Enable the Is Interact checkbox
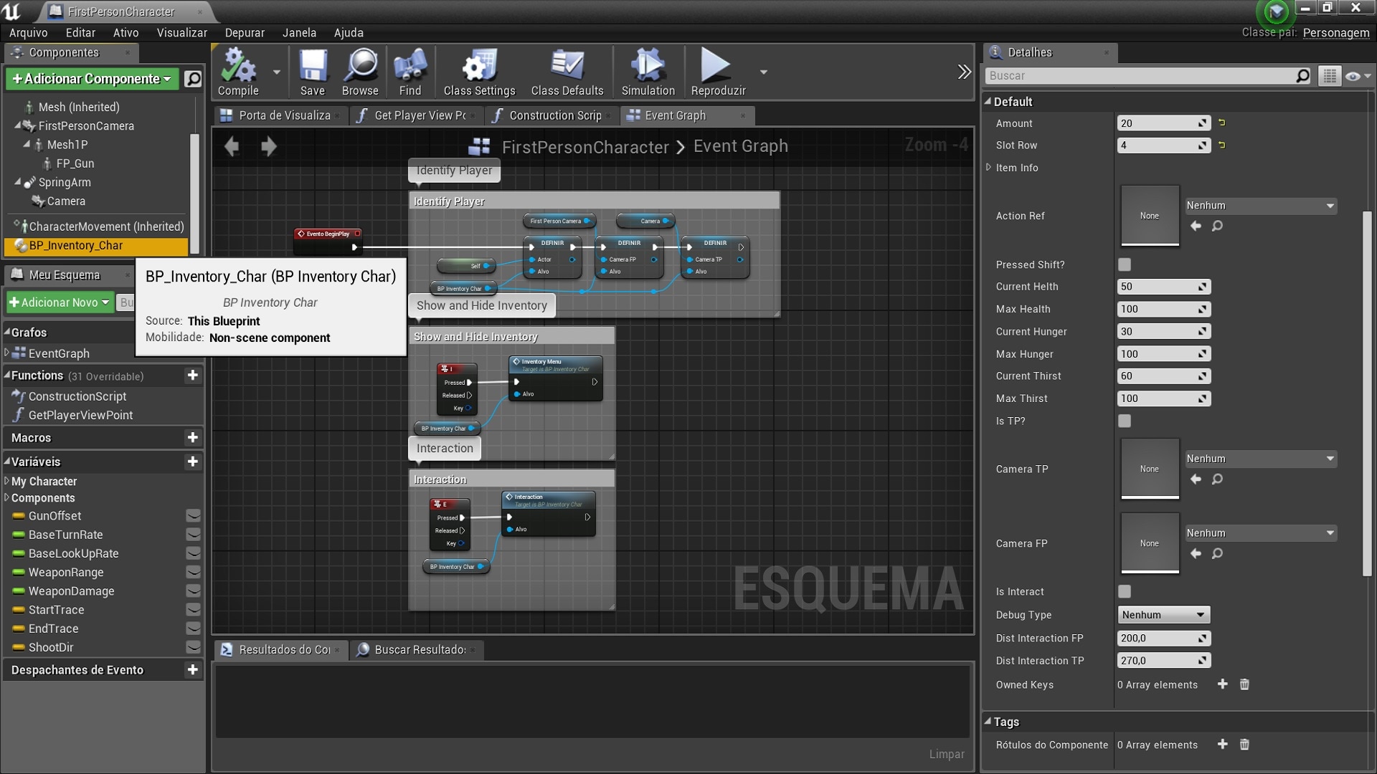 [1124, 591]
